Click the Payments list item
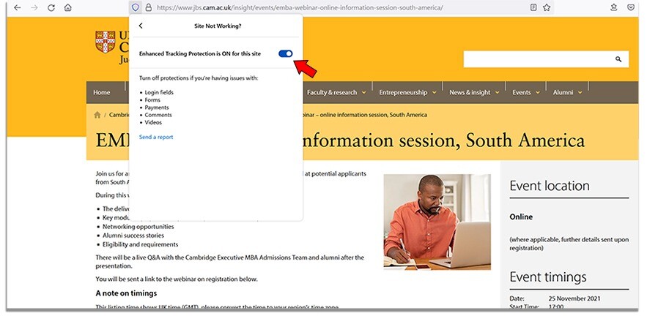 156,107
